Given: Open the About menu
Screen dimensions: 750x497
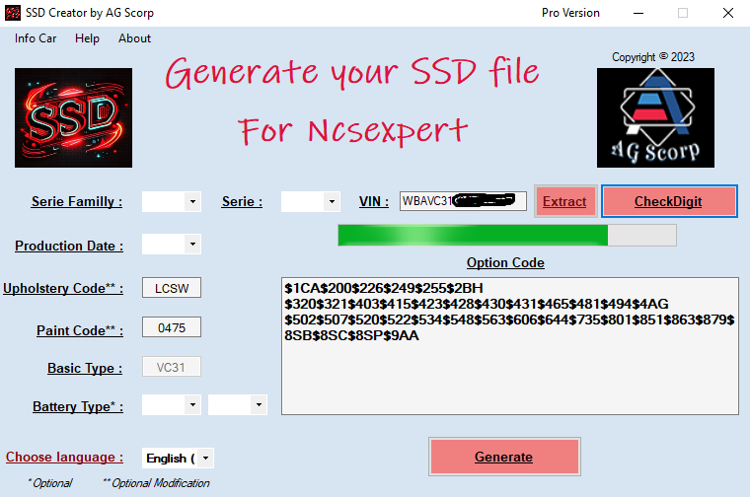Looking at the screenshot, I should point(134,38).
